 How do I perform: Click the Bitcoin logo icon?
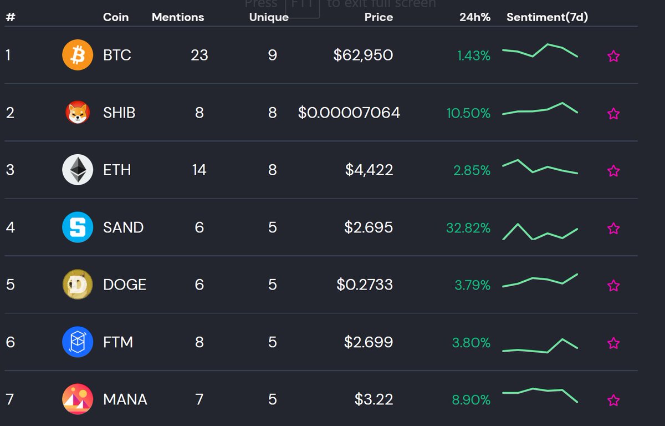(x=78, y=55)
